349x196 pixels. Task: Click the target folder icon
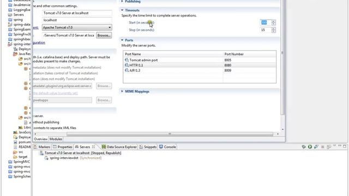point(15,157)
